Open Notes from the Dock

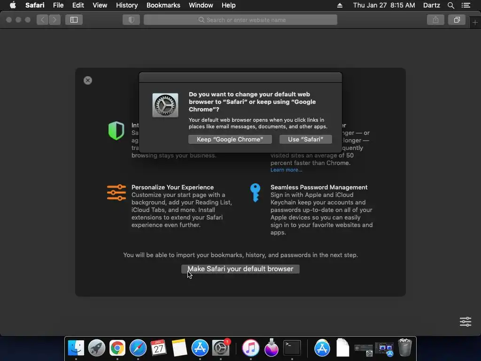179,348
